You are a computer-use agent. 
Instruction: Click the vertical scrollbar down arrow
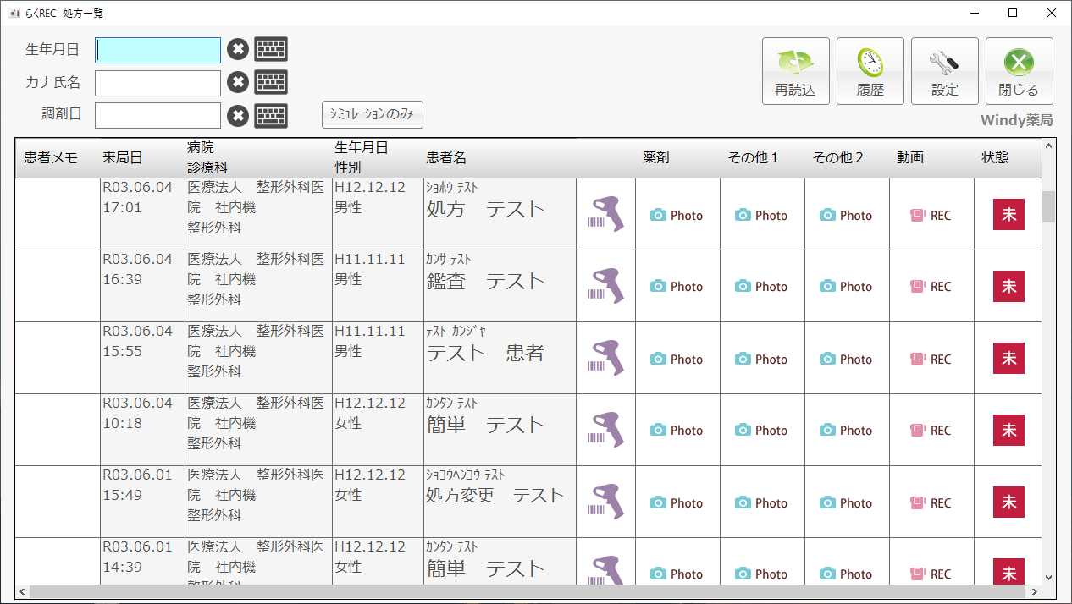[x=1049, y=577]
